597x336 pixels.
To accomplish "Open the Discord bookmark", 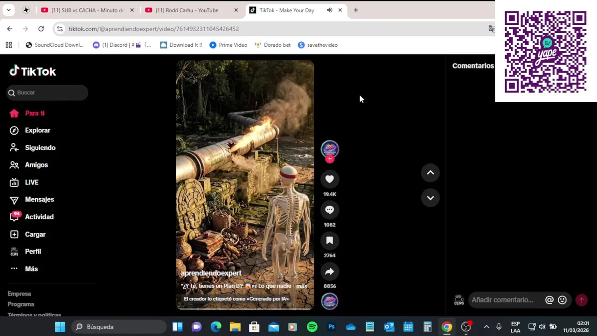I will 122,45.
